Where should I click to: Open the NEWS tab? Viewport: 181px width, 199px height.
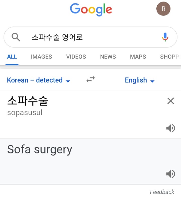(x=108, y=57)
